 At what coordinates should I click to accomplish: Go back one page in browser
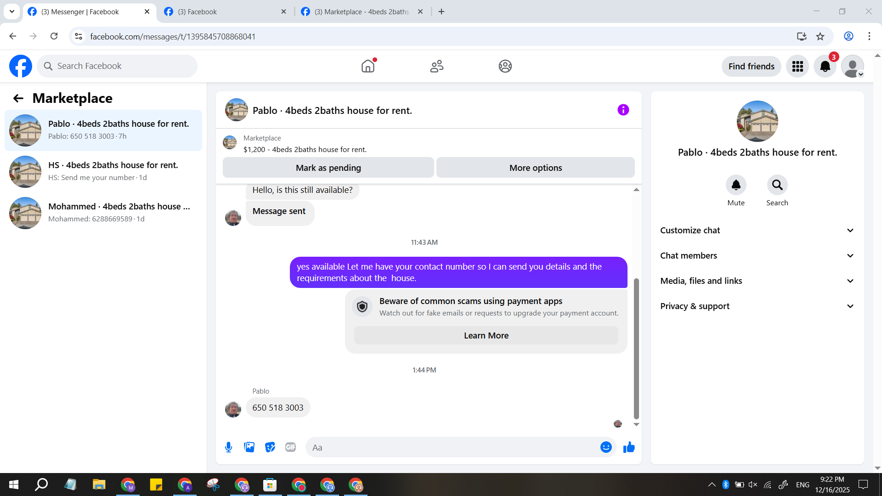(x=13, y=36)
